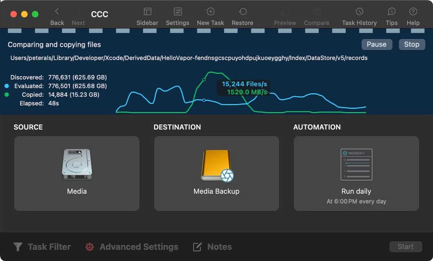The image size is (433, 261).
Task: Click the green graph peak marker
Action: 204,79
